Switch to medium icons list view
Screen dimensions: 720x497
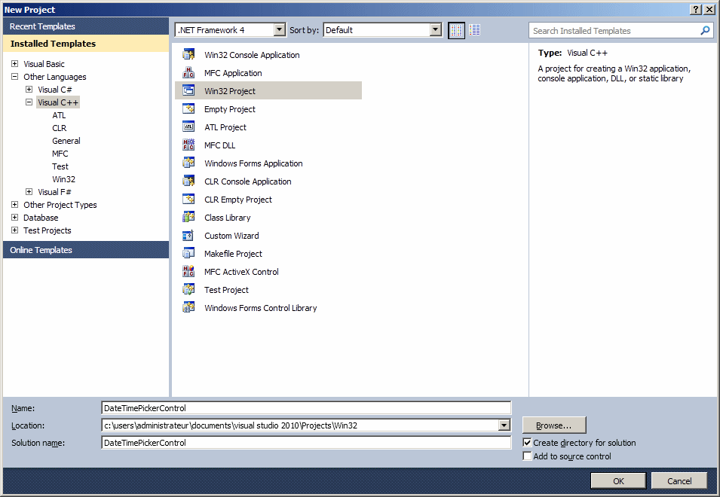pyautogui.click(x=475, y=30)
